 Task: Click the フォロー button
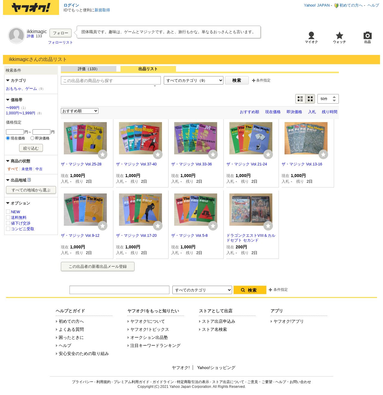(x=61, y=33)
